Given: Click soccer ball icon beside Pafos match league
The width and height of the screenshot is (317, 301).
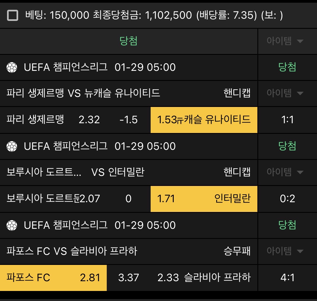Looking at the screenshot, I should 12,225.
